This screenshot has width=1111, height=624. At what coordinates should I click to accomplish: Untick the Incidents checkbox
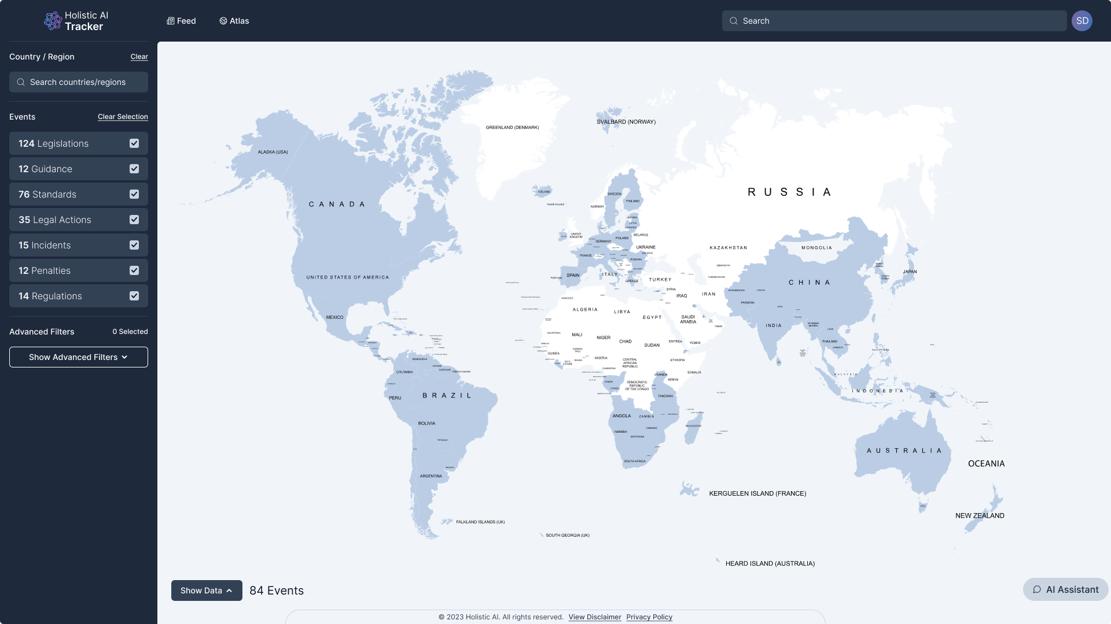tap(134, 245)
